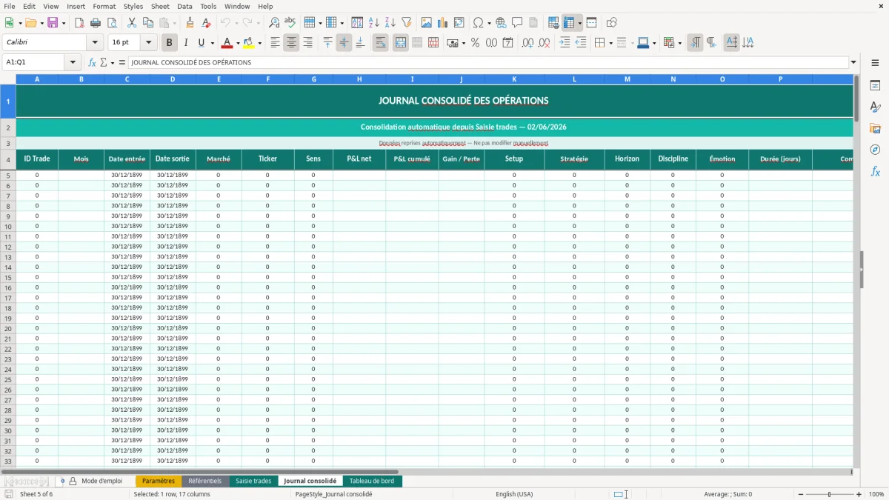Image resolution: width=889 pixels, height=500 pixels.
Task: Select column K header
Action: coord(514,79)
